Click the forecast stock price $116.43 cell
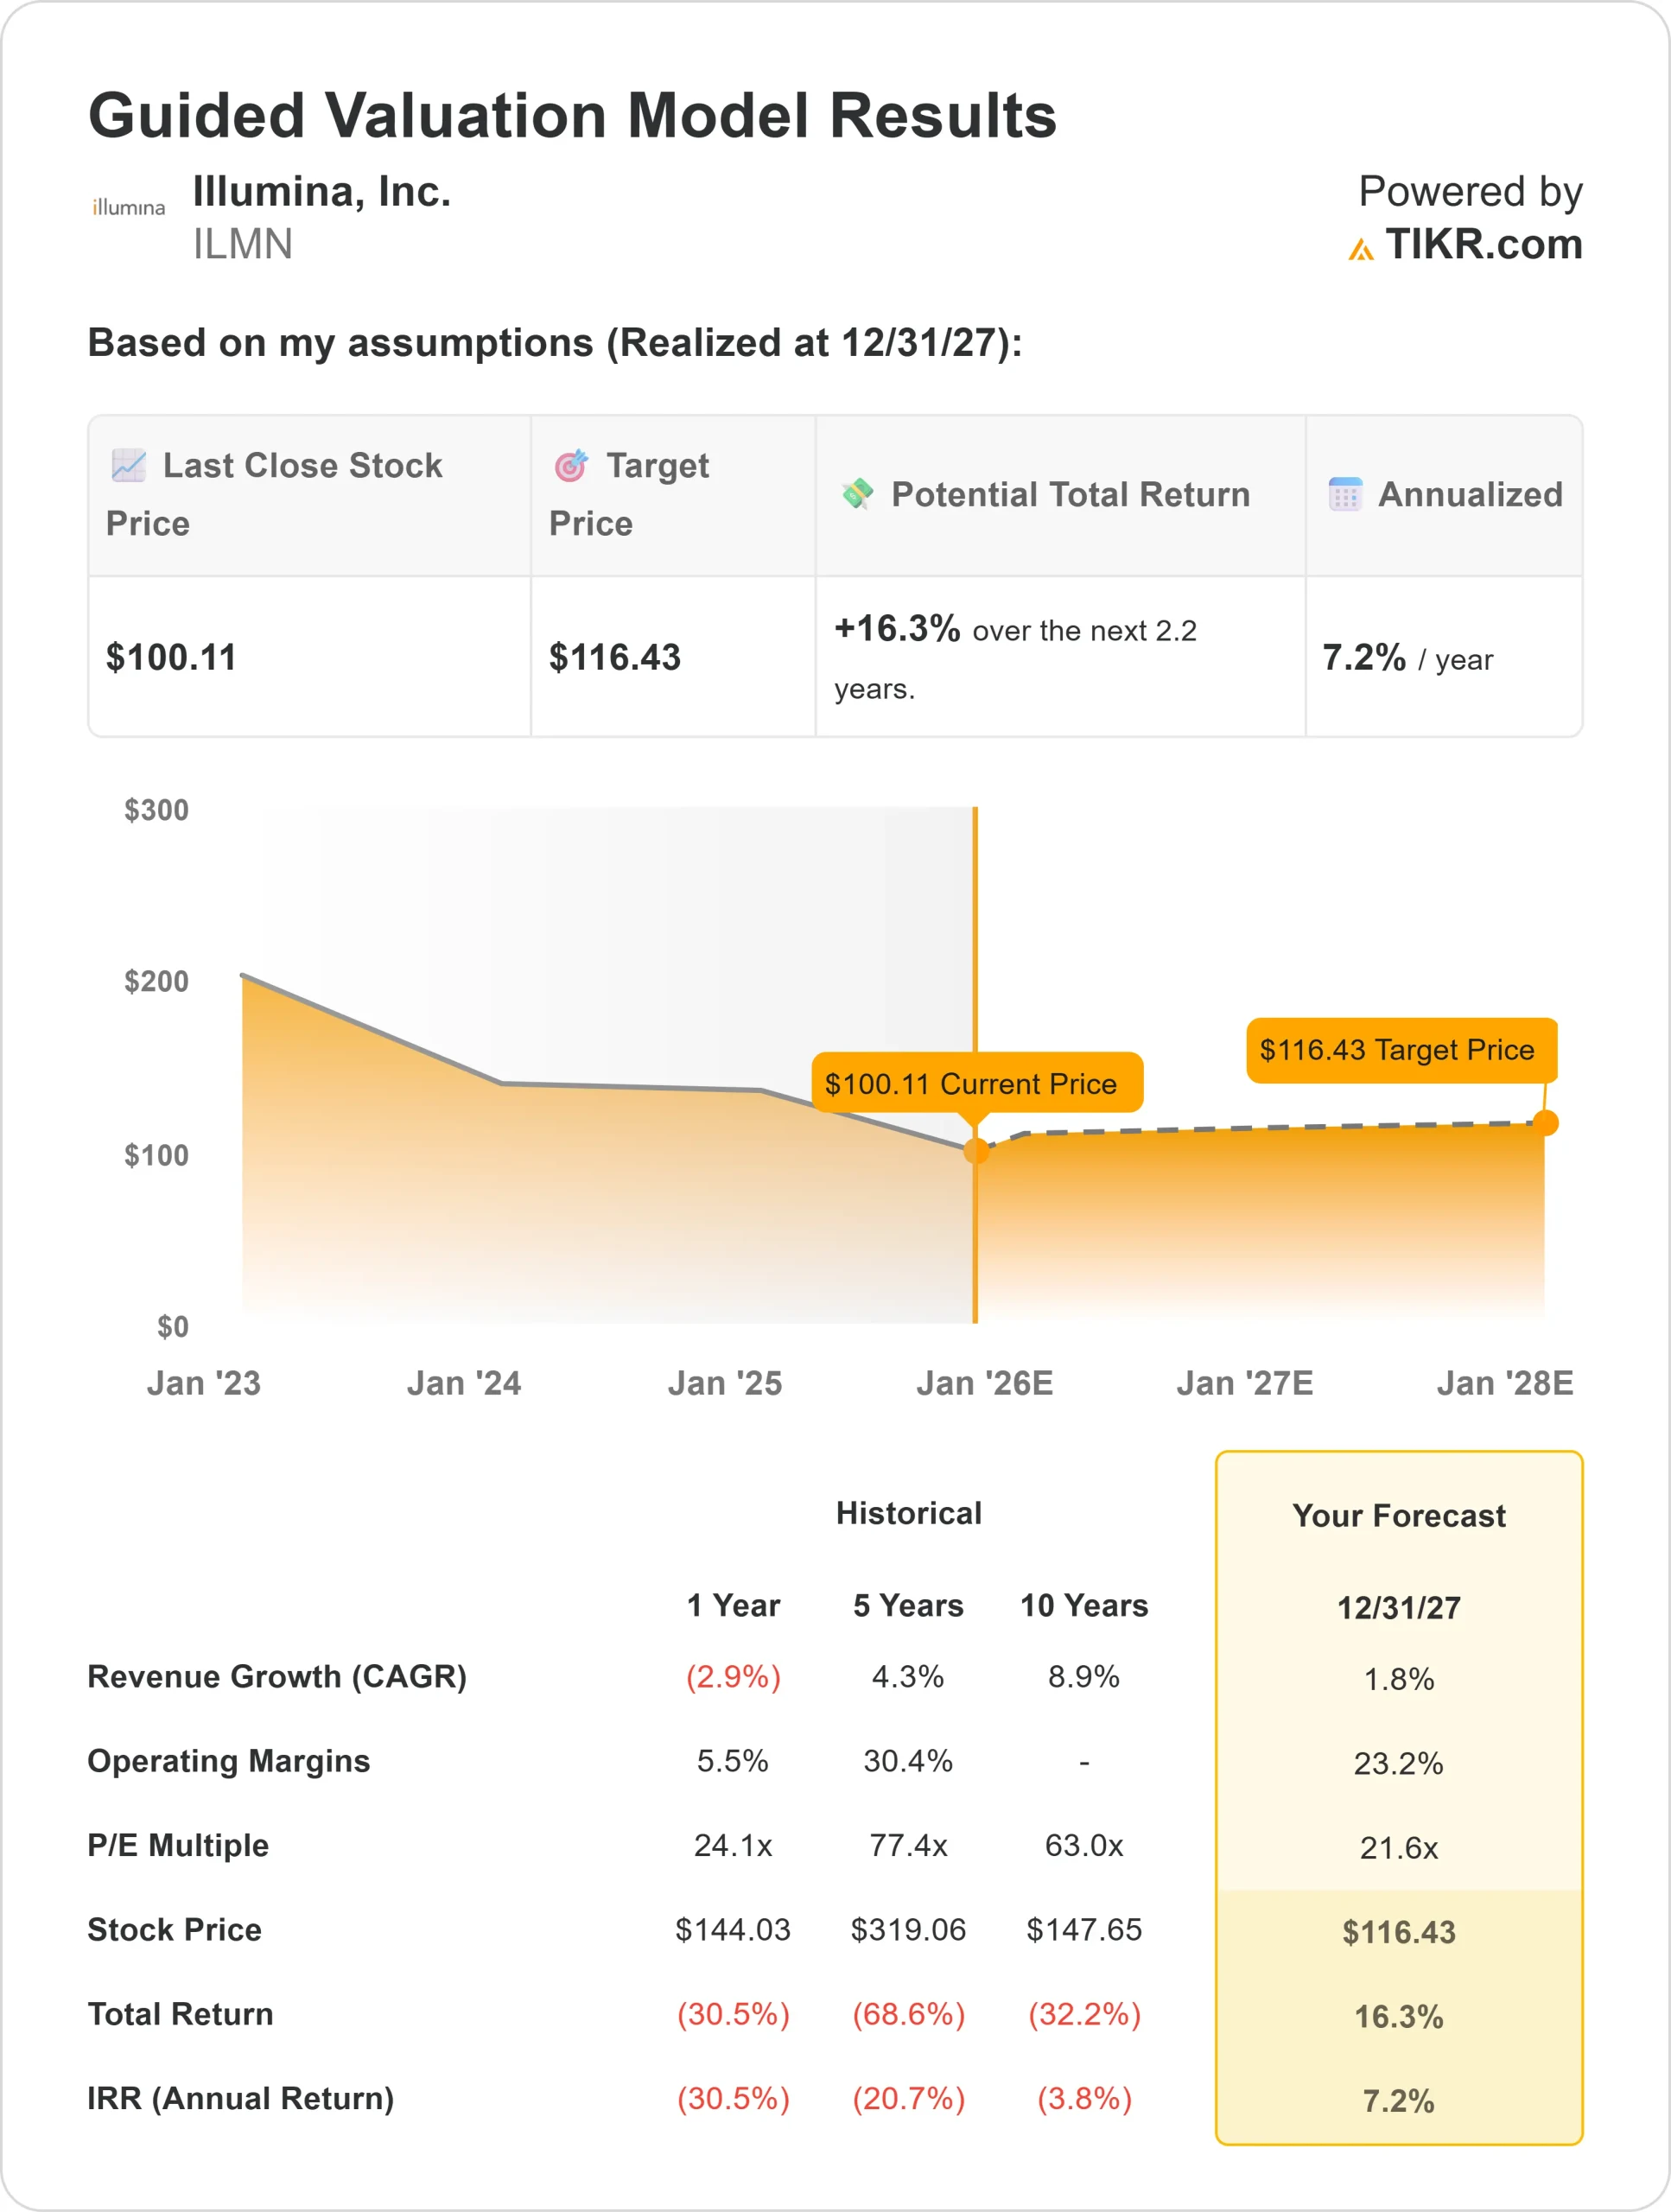 tap(1398, 1932)
